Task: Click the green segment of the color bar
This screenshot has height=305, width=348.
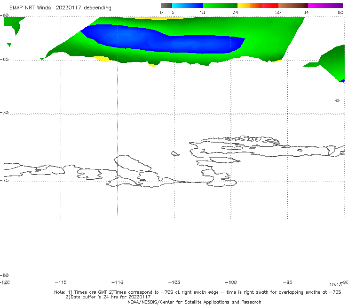Action: tap(220, 6)
